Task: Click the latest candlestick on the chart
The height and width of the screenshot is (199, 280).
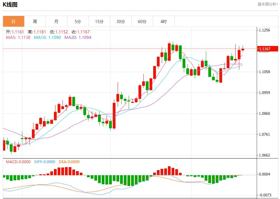Action: coord(243,49)
